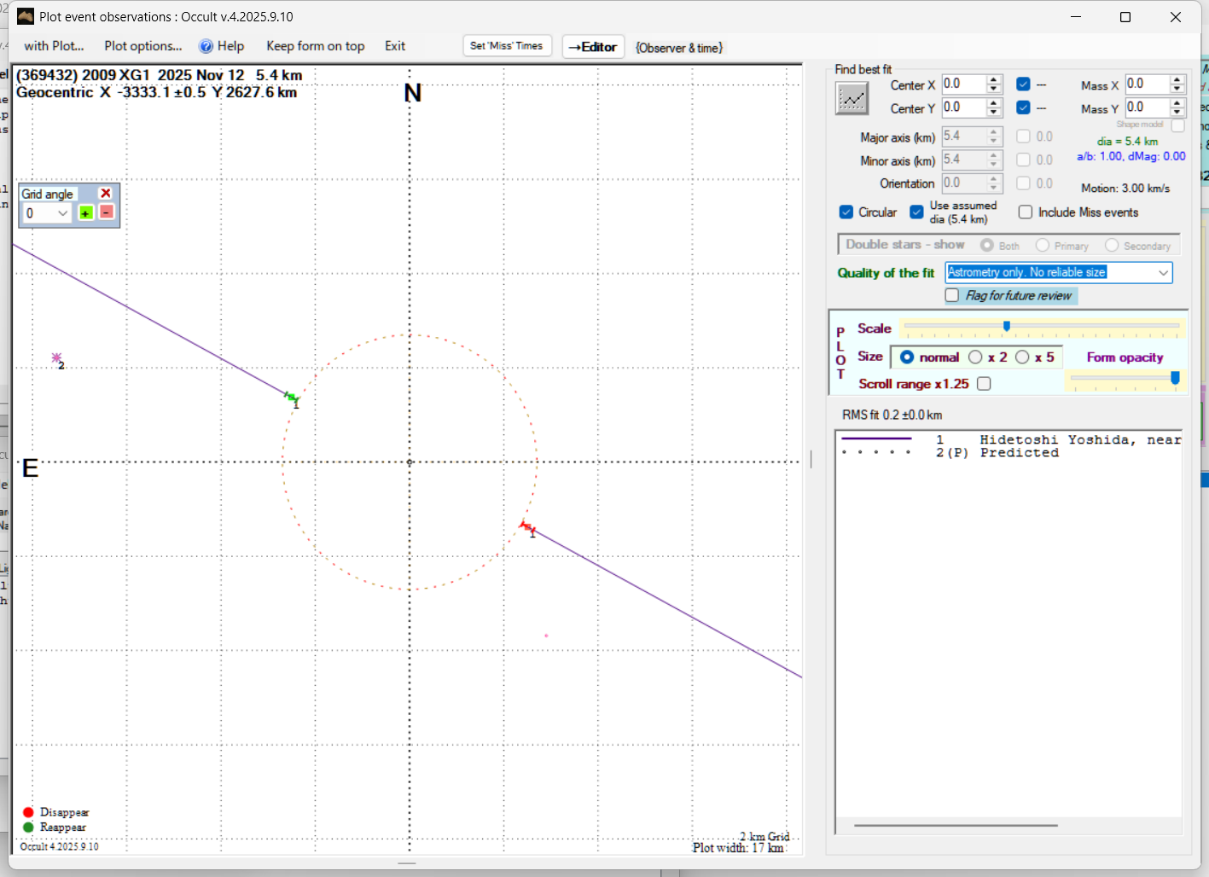This screenshot has width=1209, height=877.
Task: Click the Occult app icon in title bar
Action: (26, 16)
